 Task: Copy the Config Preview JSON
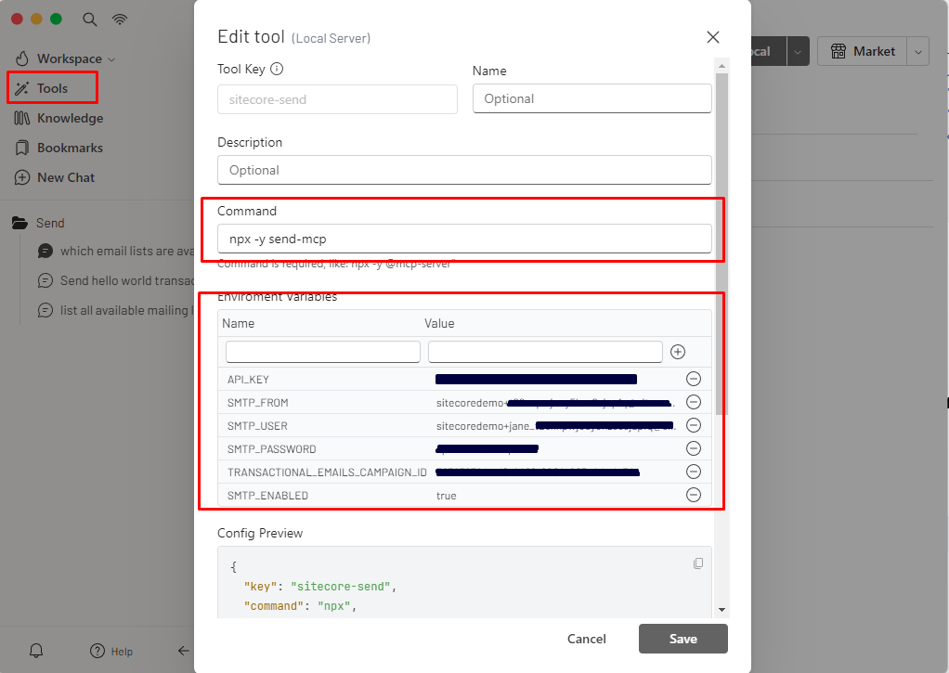(x=698, y=563)
